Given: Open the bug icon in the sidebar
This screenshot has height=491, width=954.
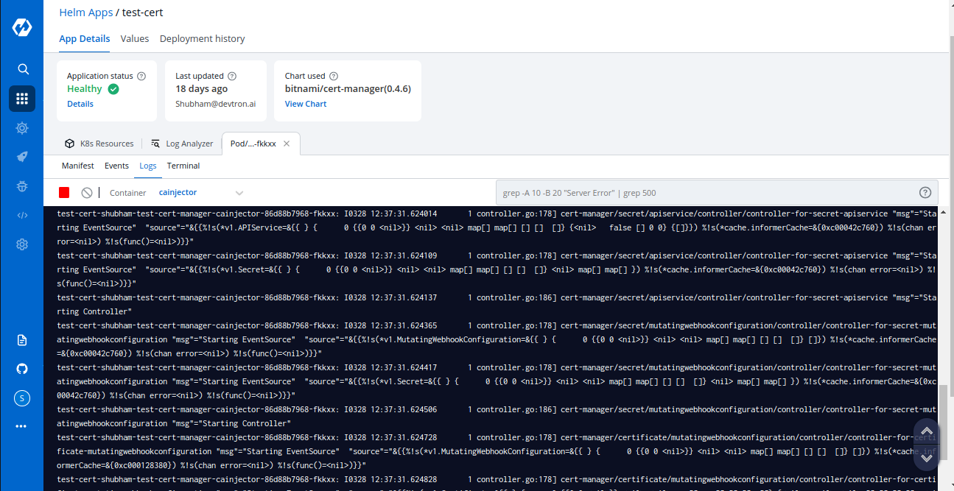Looking at the screenshot, I should coord(22,187).
